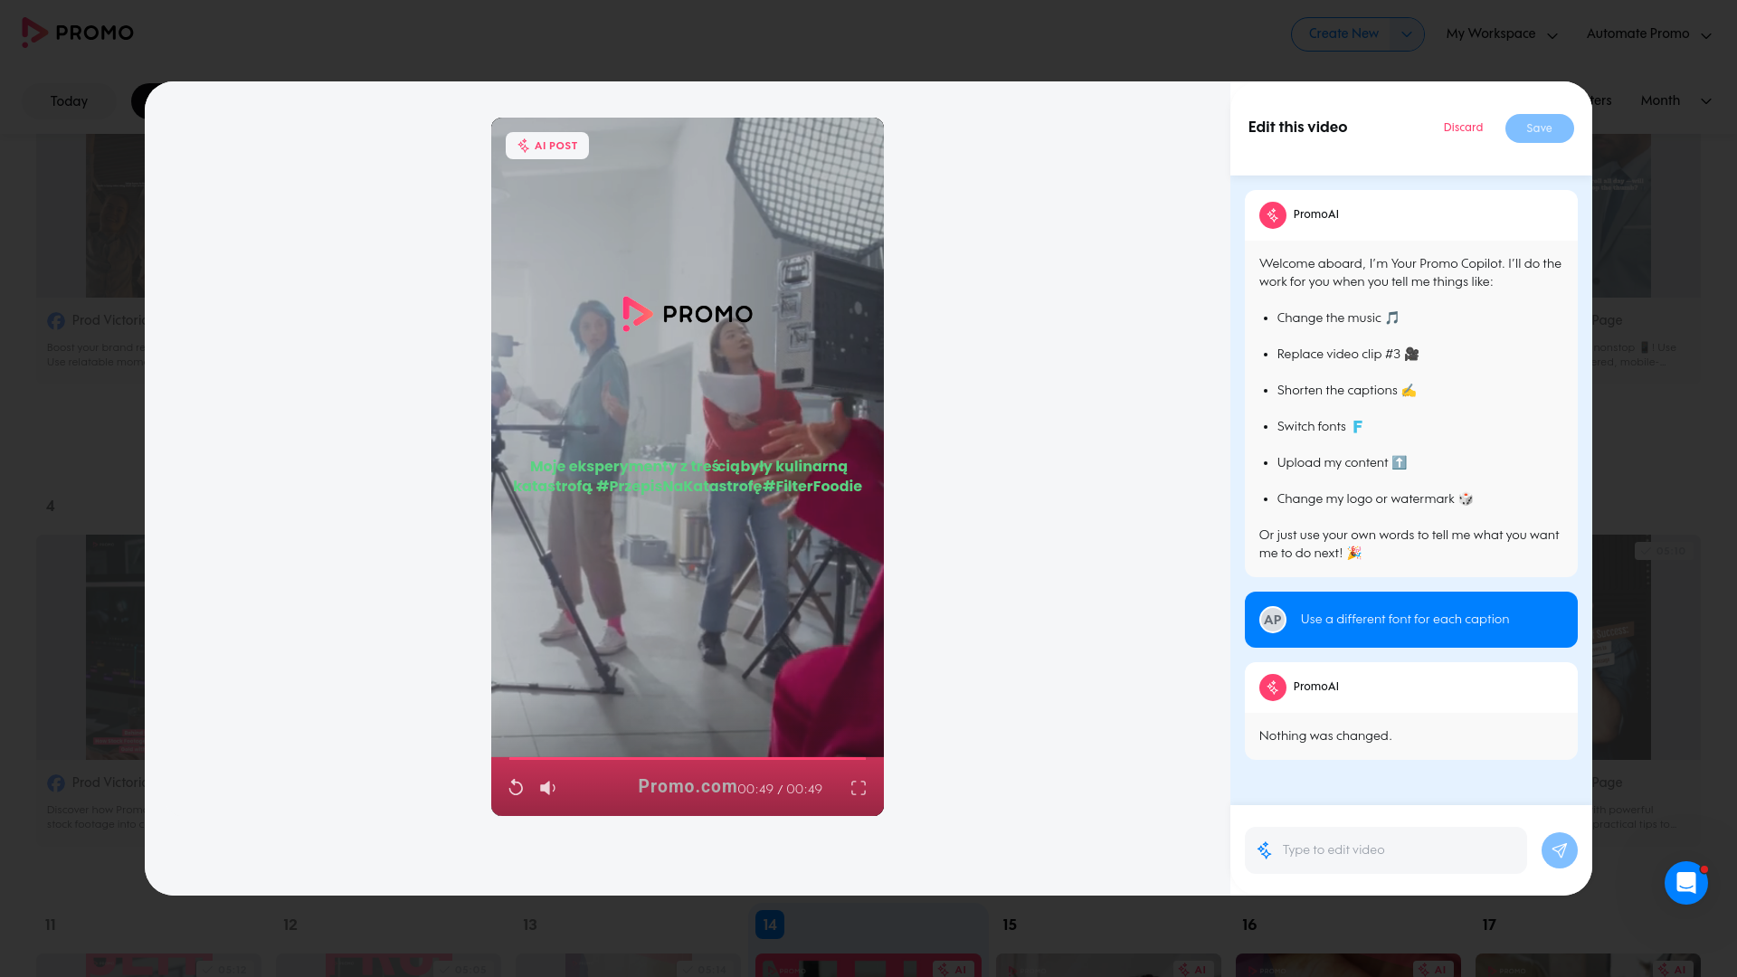Mute the video with the speaker icon
The width and height of the screenshot is (1737, 977).
pos(548,788)
